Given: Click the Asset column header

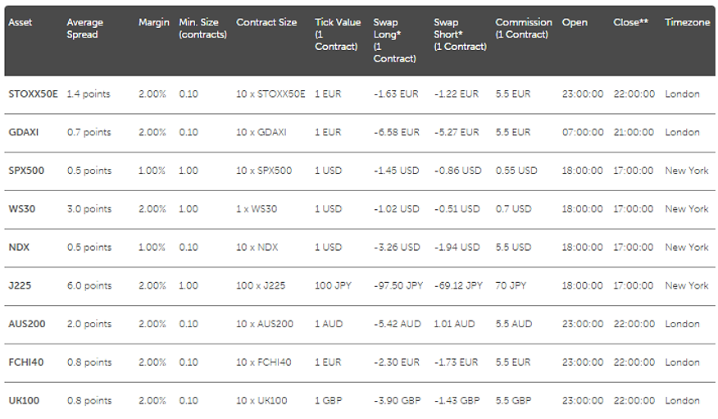Looking at the screenshot, I should click(x=20, y=23).
